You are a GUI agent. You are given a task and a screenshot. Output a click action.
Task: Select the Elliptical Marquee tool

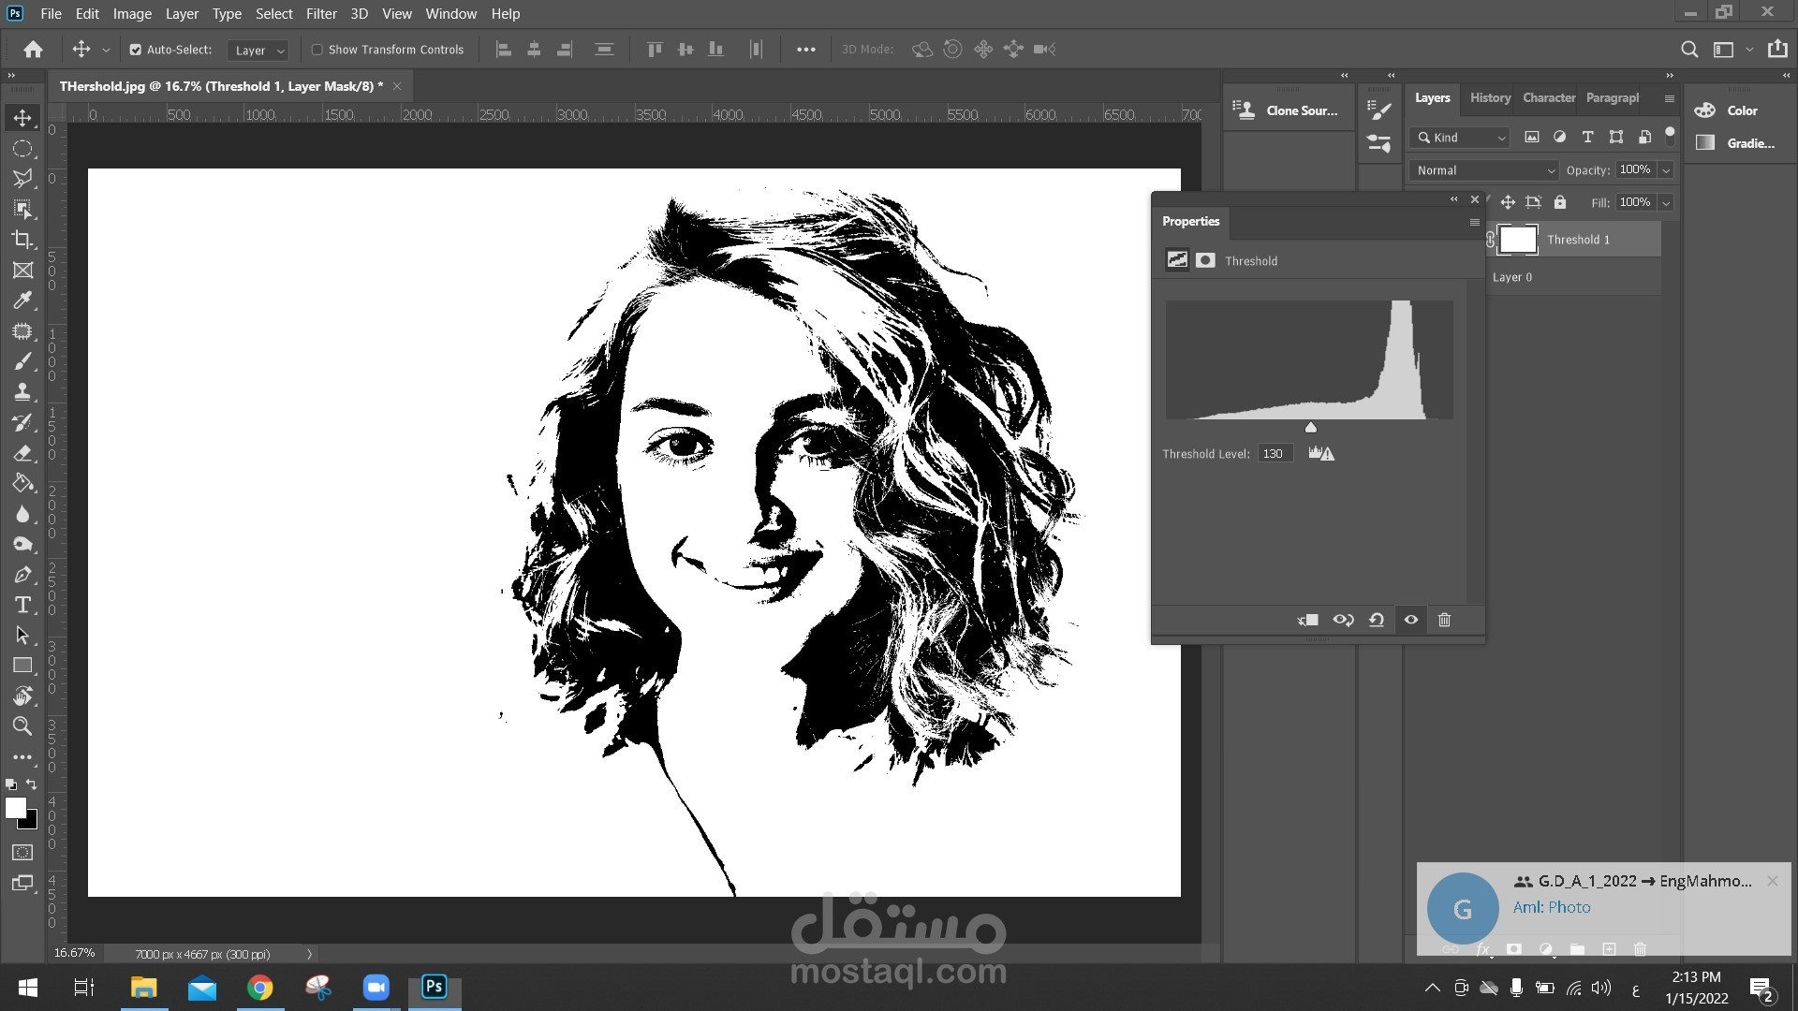[x=22, y=149]
